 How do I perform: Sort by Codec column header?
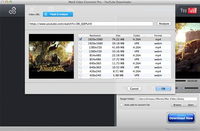point(137,35)
